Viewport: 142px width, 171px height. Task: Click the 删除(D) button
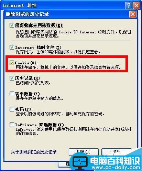pyautogui.click(x=84, y=152)
